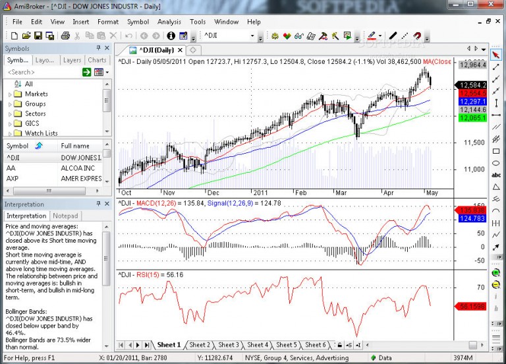This screenshot has width=506, height=364.
Task: Expand the Sectors tree folder
Action: (x=10, y=114)
